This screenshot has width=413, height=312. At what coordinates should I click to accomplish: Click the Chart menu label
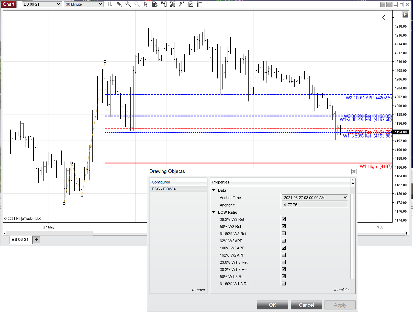pyautogui.click(x=8, y=4)
